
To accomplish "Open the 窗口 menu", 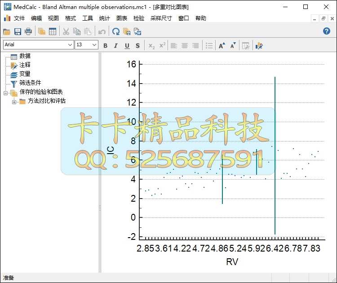I will [183, 18].
